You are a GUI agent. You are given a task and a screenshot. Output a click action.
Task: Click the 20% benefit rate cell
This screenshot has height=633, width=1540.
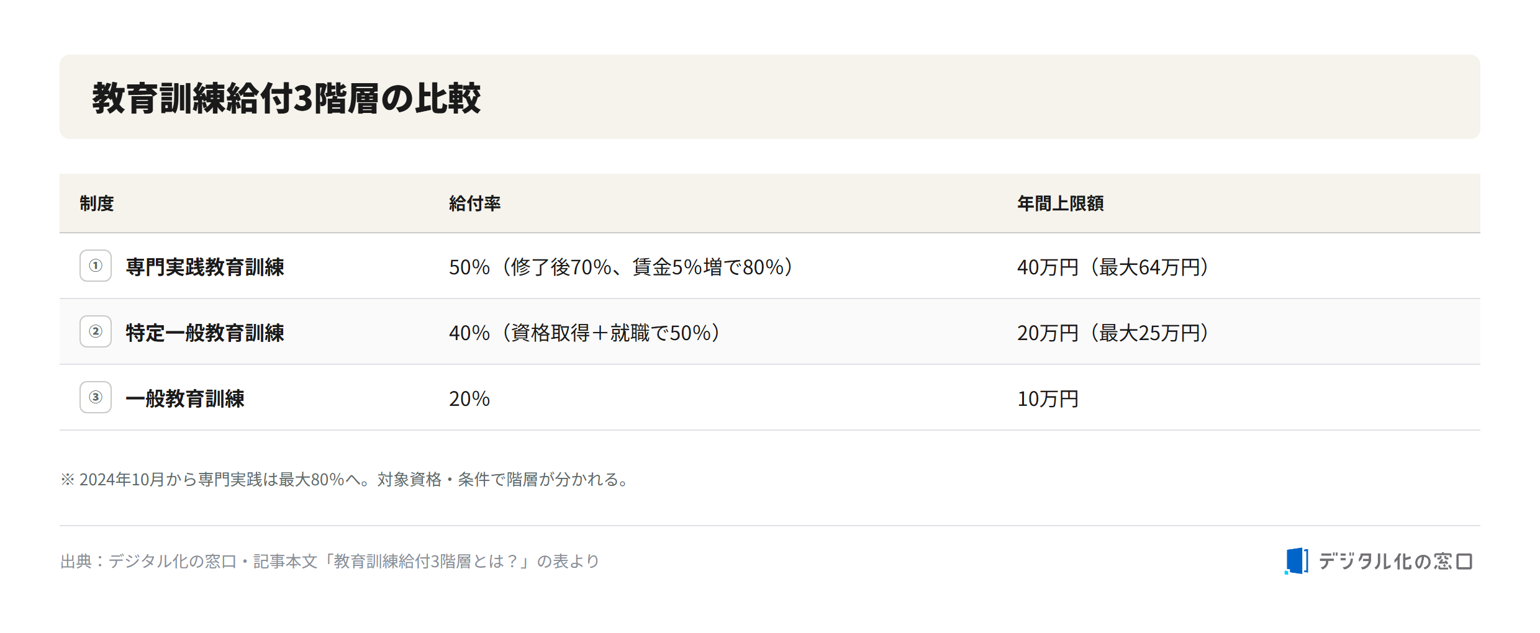click(469, 398)
